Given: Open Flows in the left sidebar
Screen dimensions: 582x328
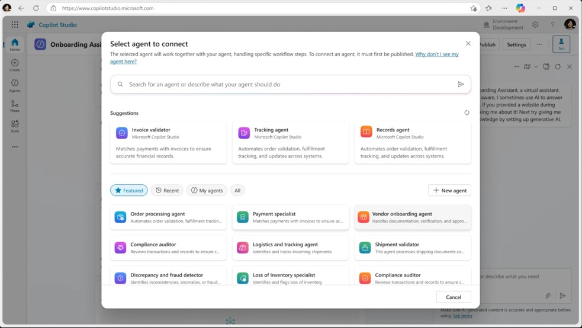Looking at the screenshot, I should pos(15,106).
